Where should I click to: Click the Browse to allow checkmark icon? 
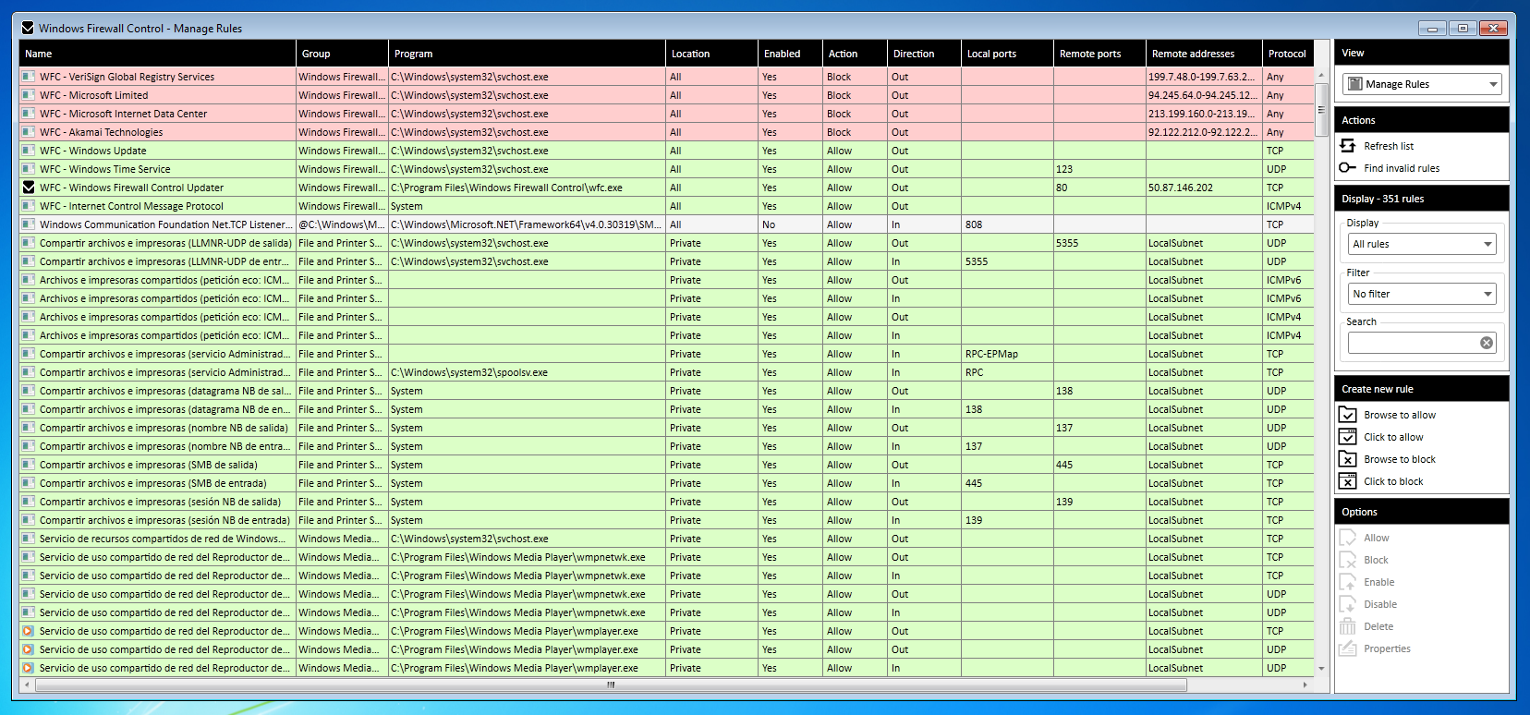(x=1348, y=415)
